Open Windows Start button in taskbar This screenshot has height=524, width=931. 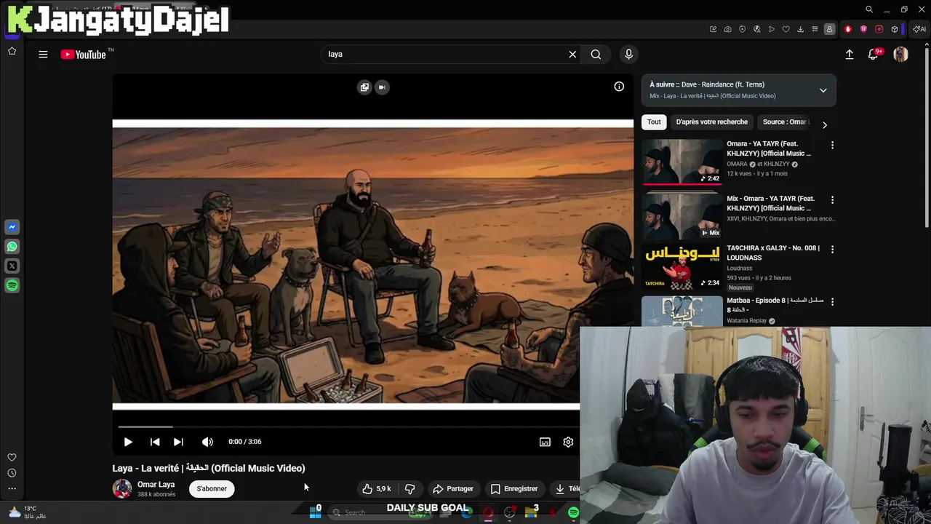316,513
